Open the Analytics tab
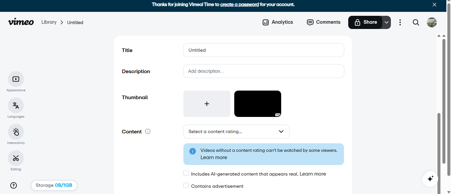This screenshot has height=194, width=451. tap(278, 22)
